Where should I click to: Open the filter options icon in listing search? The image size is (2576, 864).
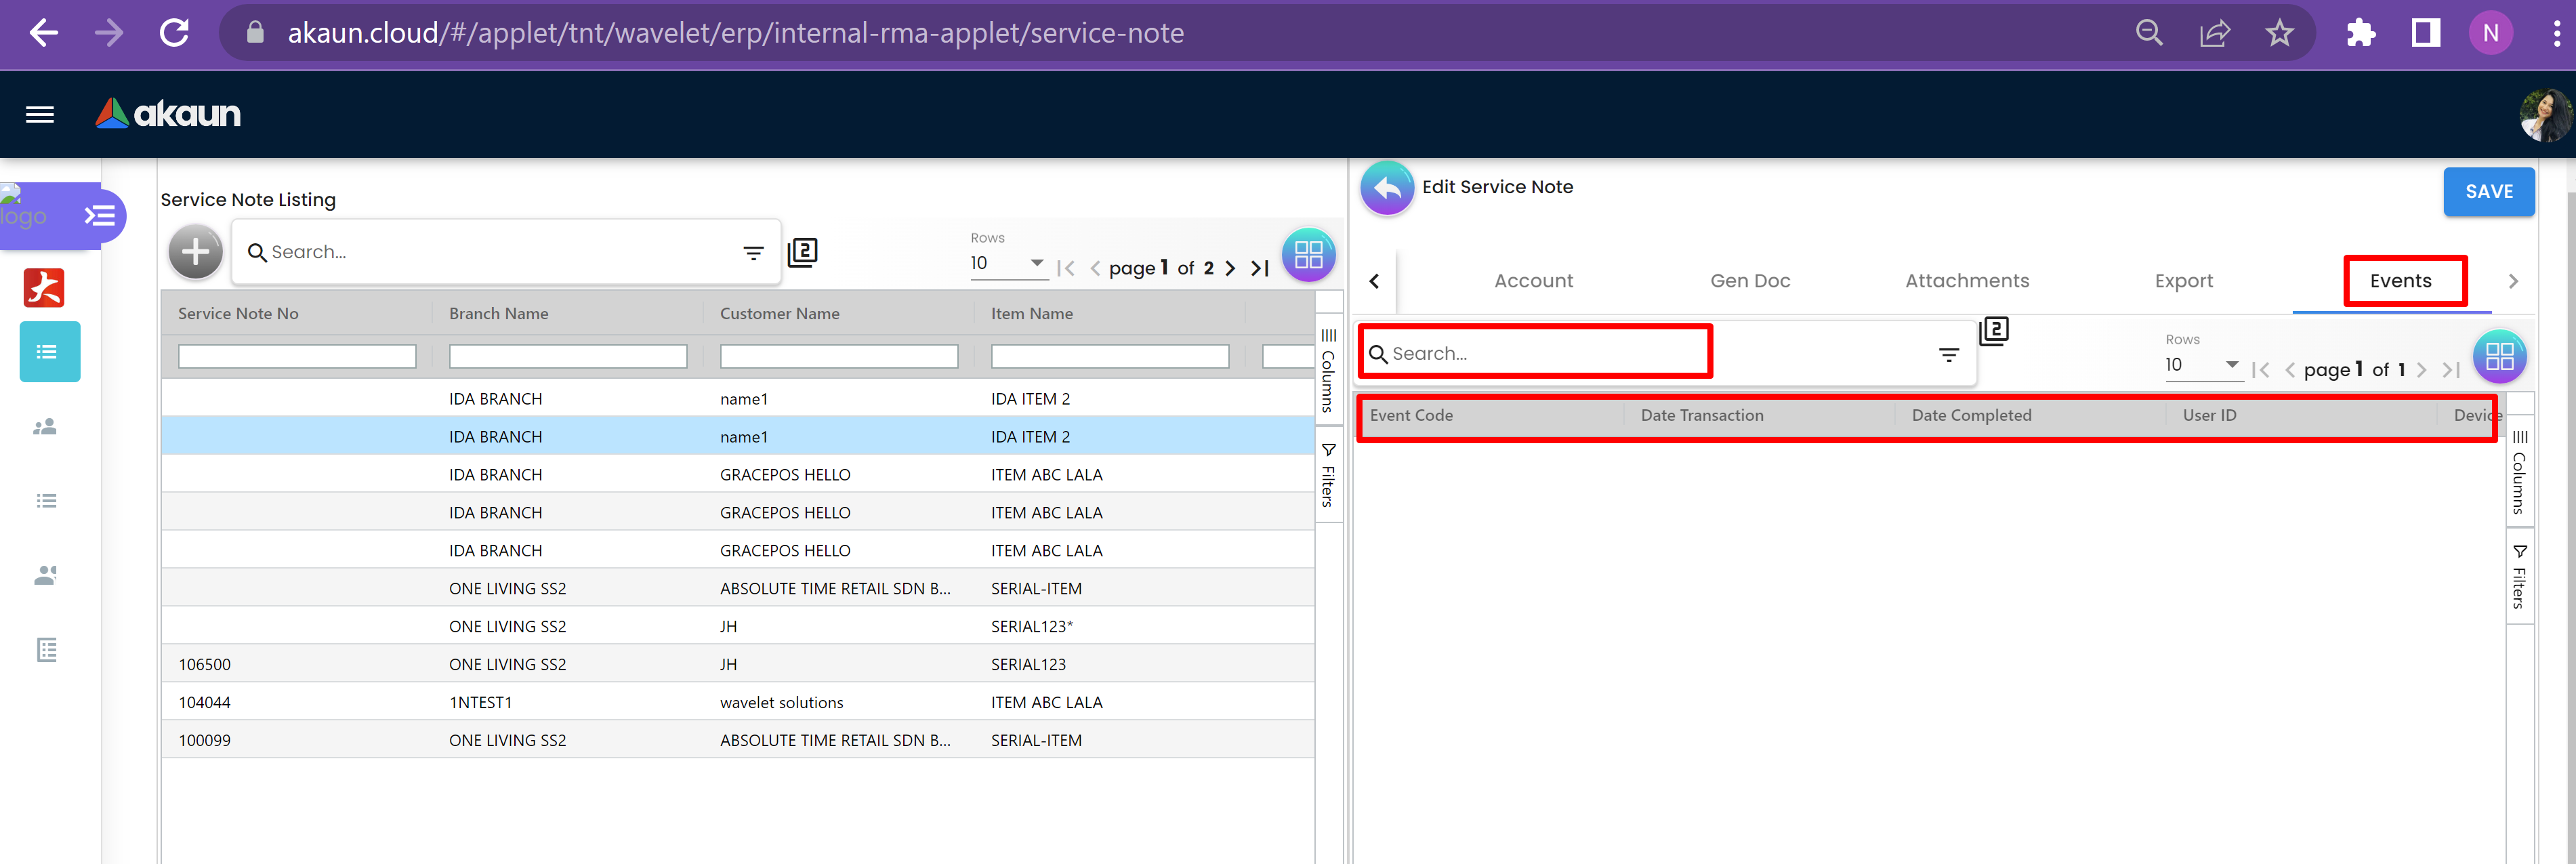point(753,253)
